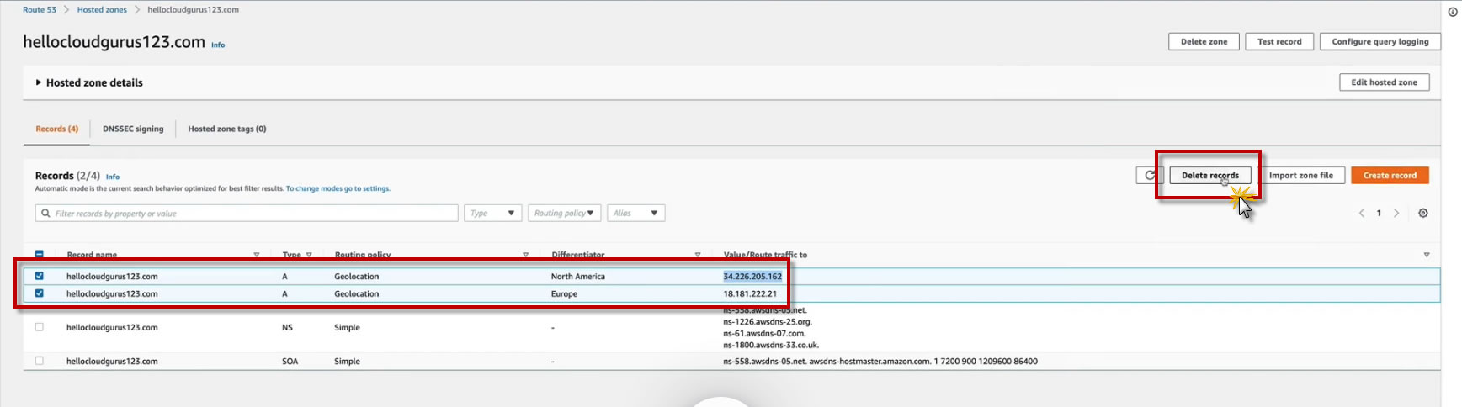Click the SOA record value text
Image resolution: width=1462 pixels, height=407 pixels.
pos(880,362)
